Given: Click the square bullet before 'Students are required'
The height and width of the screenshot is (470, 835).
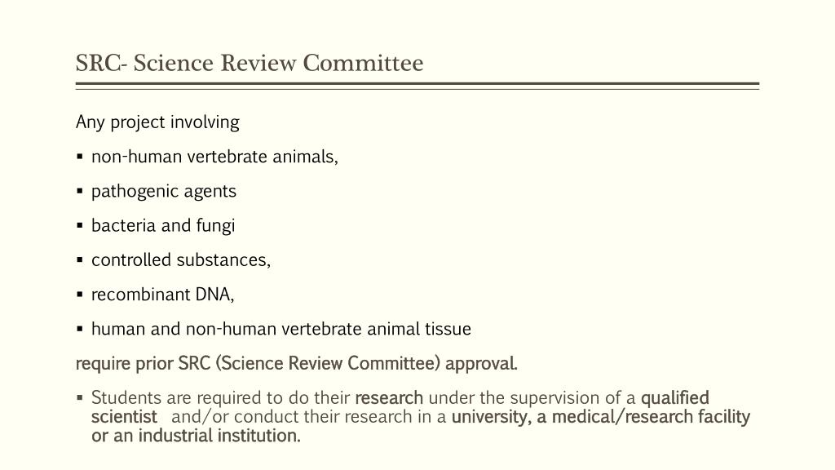Looking at the screenshot, I should coord(80,397).
